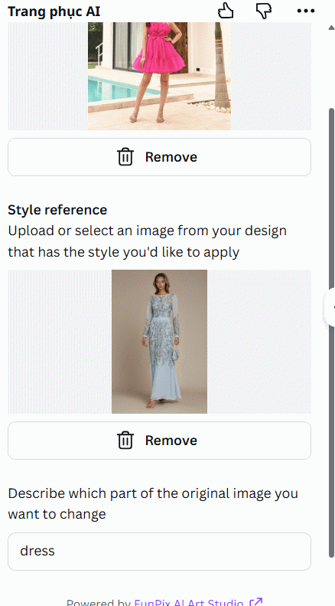The image size is (335, 606).
Task: Click the panel collapse handle on right edge
Action: coord(330,307)
